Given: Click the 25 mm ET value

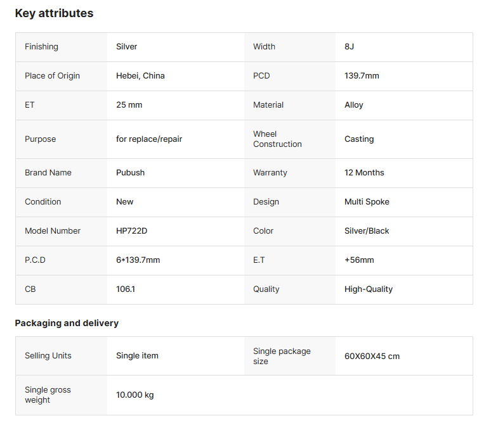Looking at the screenshot, I should (x=129, y=105).
